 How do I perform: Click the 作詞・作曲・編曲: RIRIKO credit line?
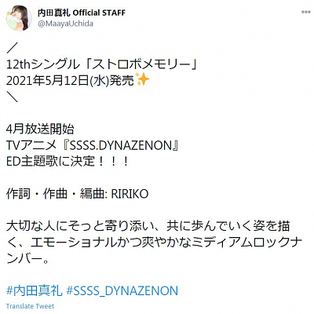coord(78,194)
